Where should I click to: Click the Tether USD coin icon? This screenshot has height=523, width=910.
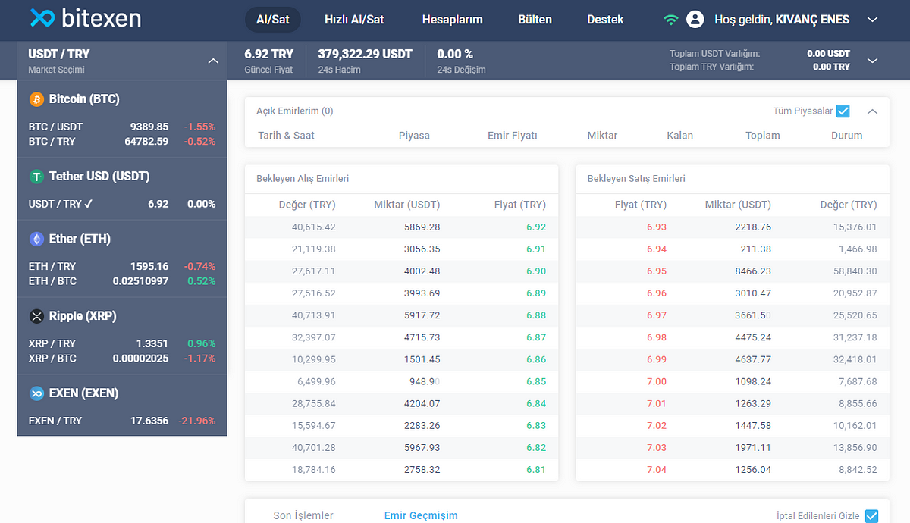click(x=36, y=177)
